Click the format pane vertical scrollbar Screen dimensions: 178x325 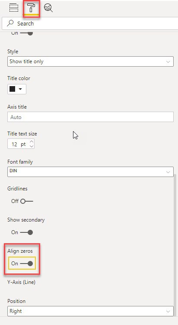pos(175,245)
